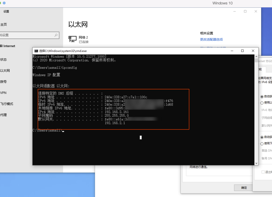Click IPv4 address 192.168.2.161
This screenshot has width=272, height=197.
point(117,112)
